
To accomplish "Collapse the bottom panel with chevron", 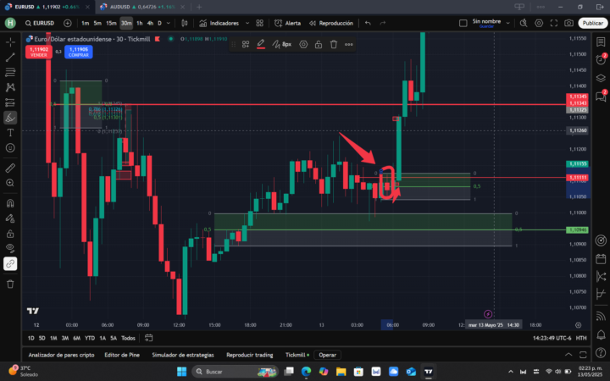I will (568, 355).
